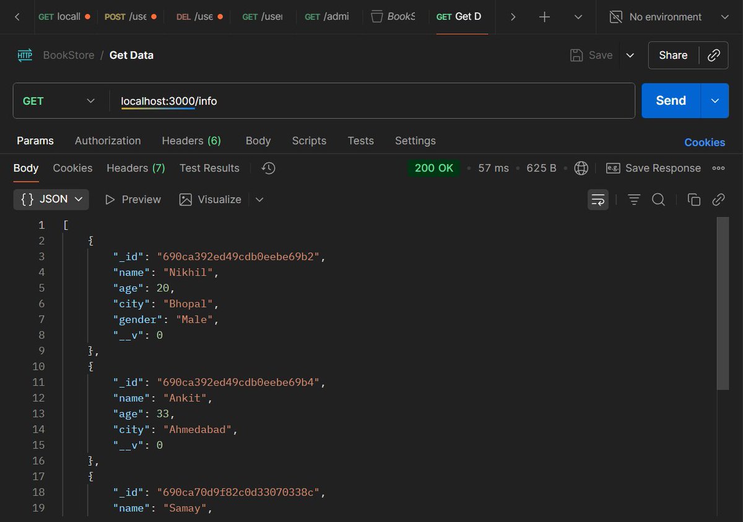Copy the request share link
This screenshot has width=743, height=522.
coord(714,55)
